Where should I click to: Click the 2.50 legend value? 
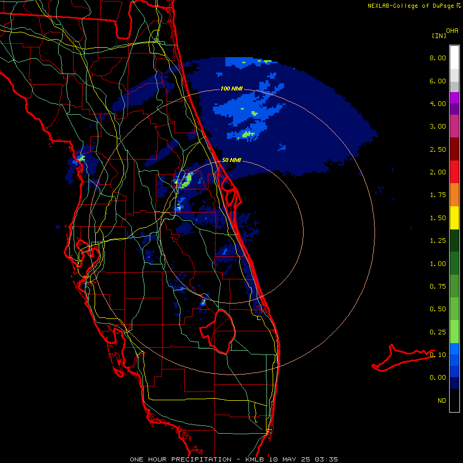tap(438, 149)
